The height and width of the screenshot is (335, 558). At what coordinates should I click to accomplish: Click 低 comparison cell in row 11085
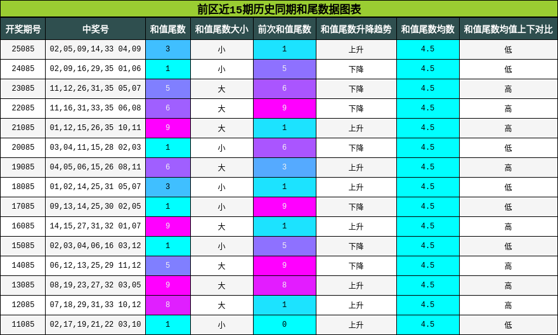click(509, 324)
